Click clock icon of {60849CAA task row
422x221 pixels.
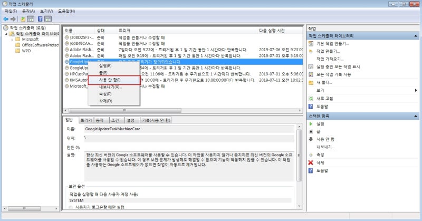pos(67,43)
